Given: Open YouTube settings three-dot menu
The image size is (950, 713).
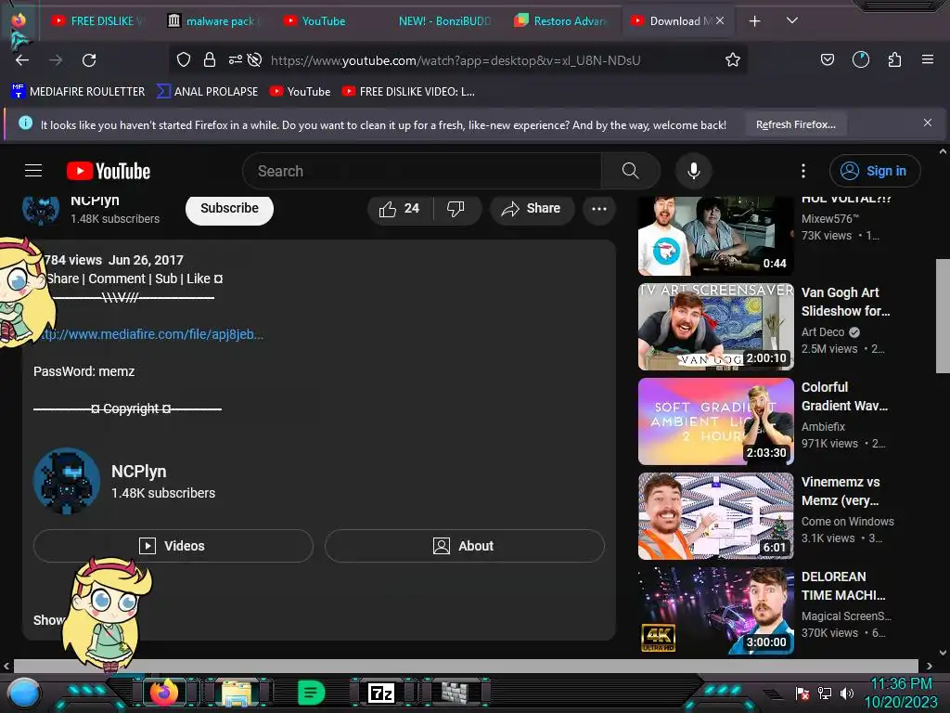Looking at the screenshot, I should click(803, 171).
